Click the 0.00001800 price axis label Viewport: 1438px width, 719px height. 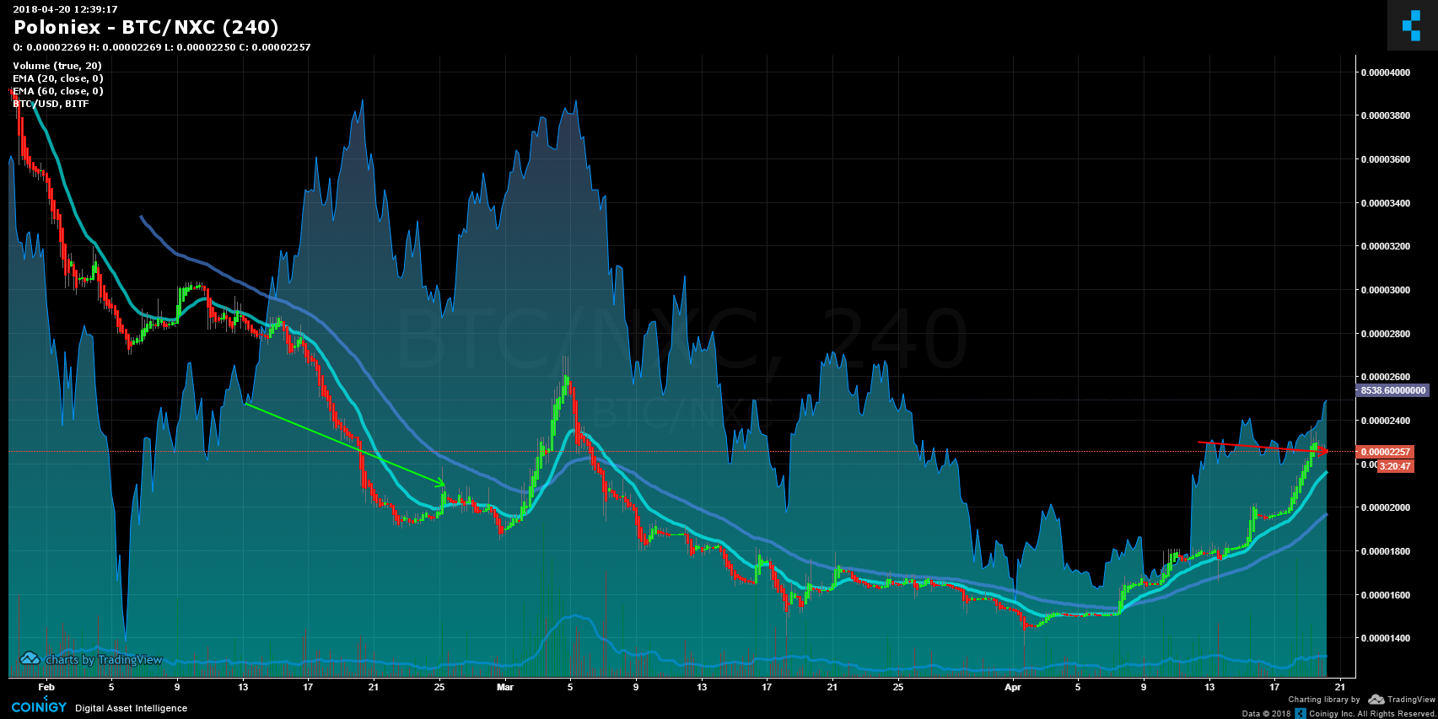pos(1385,551)
